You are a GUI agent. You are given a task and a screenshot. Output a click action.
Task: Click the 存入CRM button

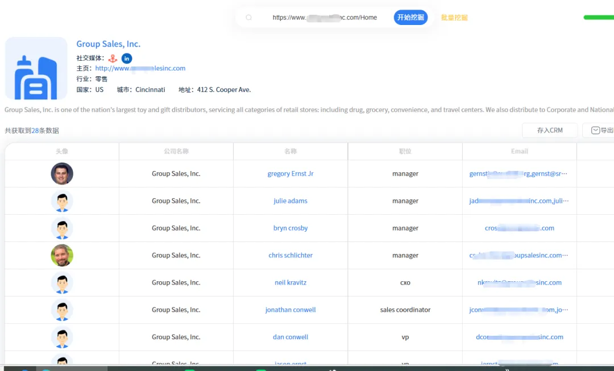(x=550, y=130)
